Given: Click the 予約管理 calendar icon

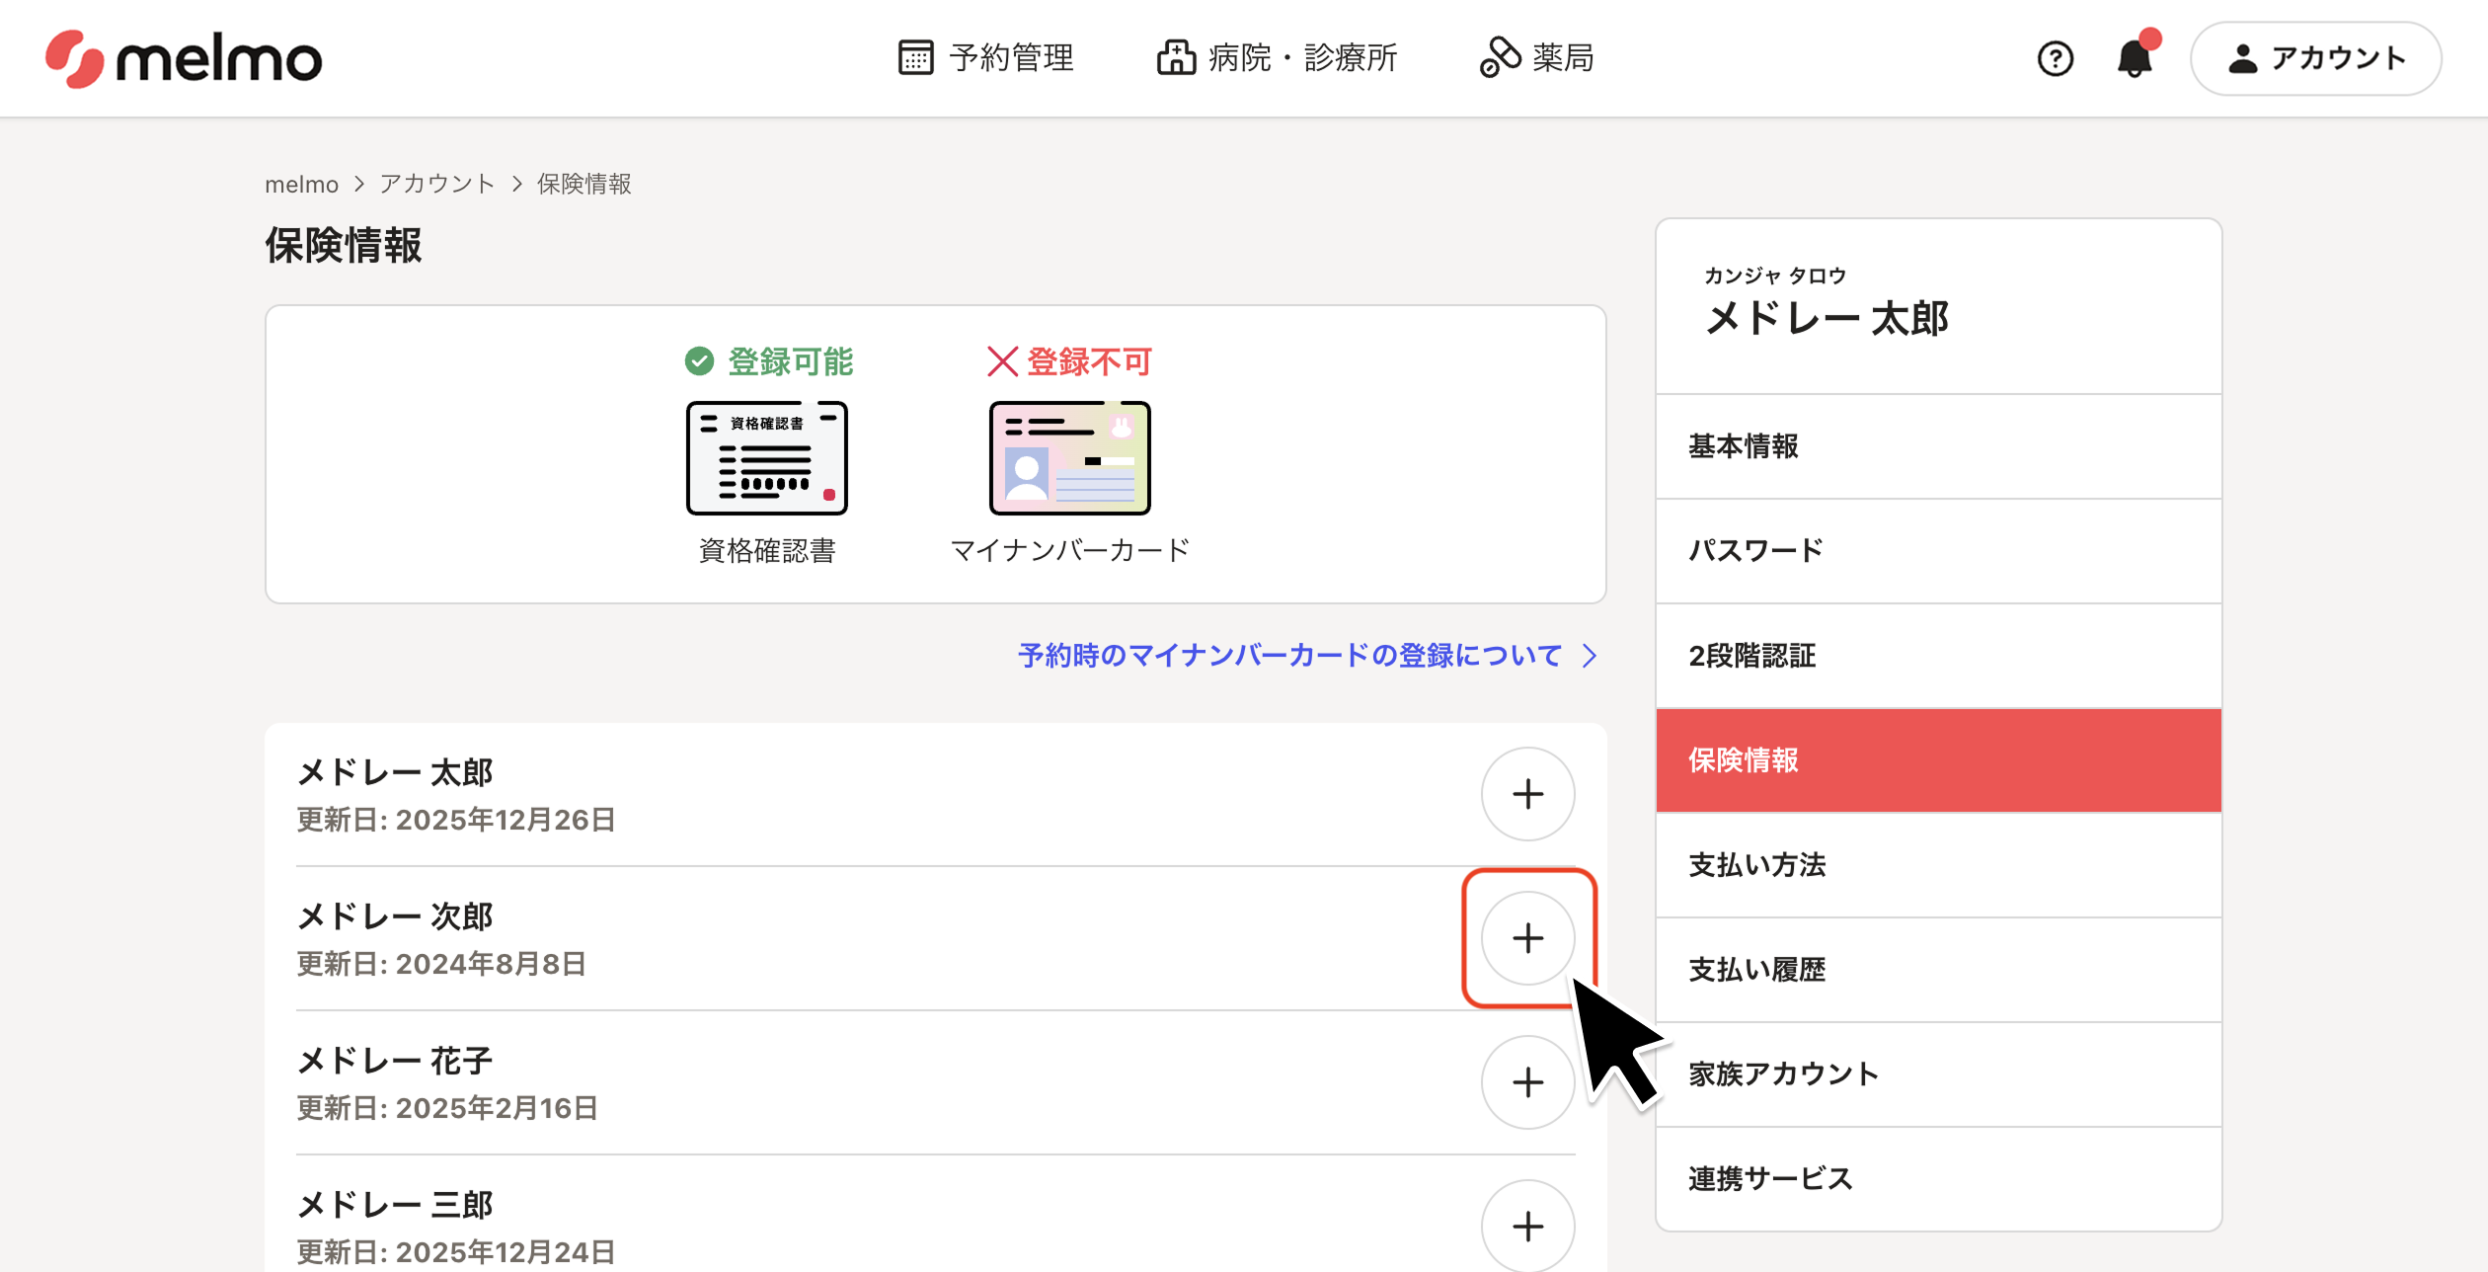Looking at the screenshot, I should click(915, 57).
